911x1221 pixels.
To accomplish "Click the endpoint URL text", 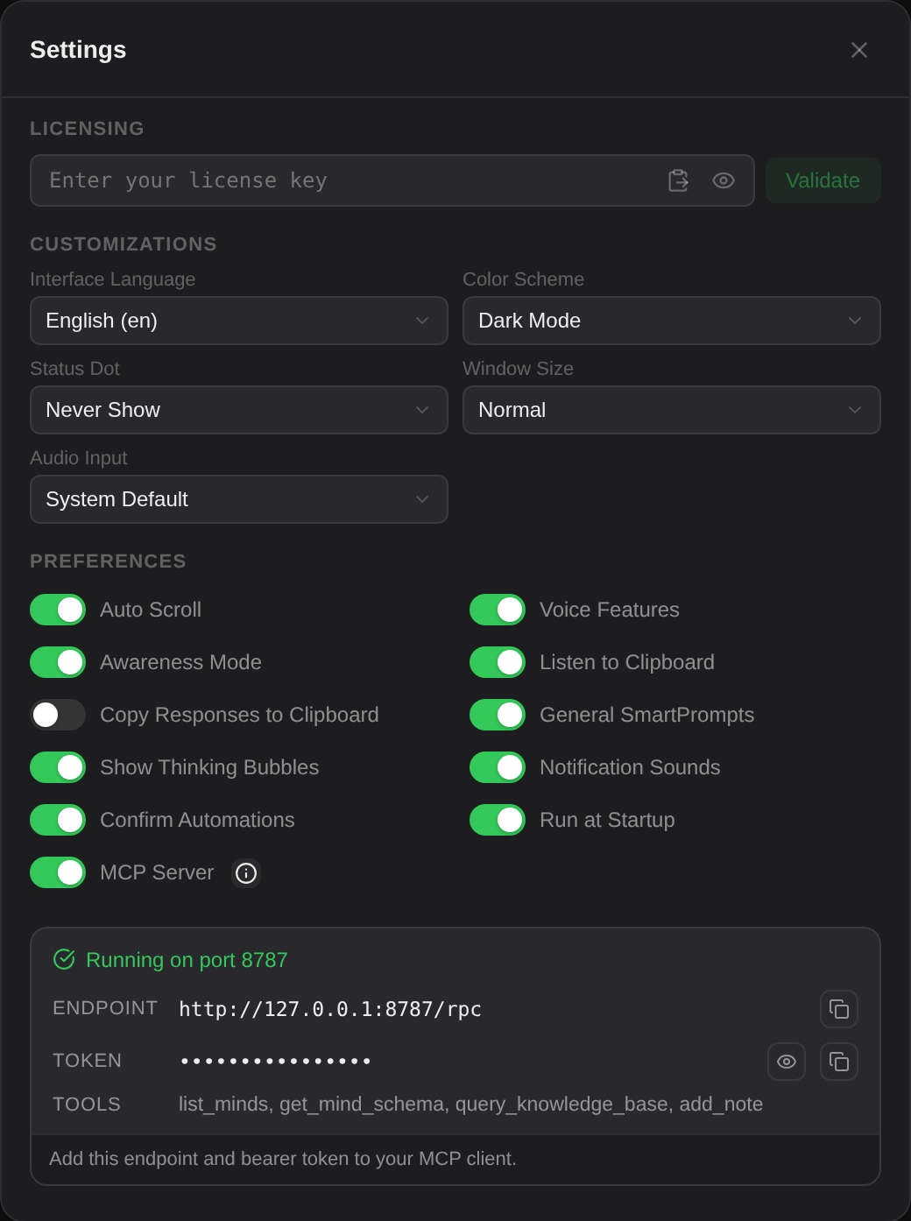I will [330, 1009].
